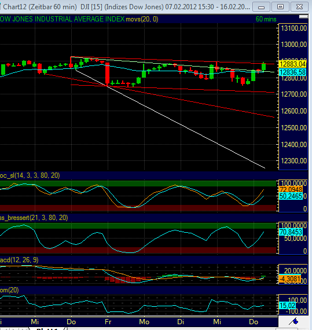This screenshot has height=330, width=312.
Task: Click the orange -4,3081 MACD value tag
Action: pyautogui.click(x=290, y=279)
